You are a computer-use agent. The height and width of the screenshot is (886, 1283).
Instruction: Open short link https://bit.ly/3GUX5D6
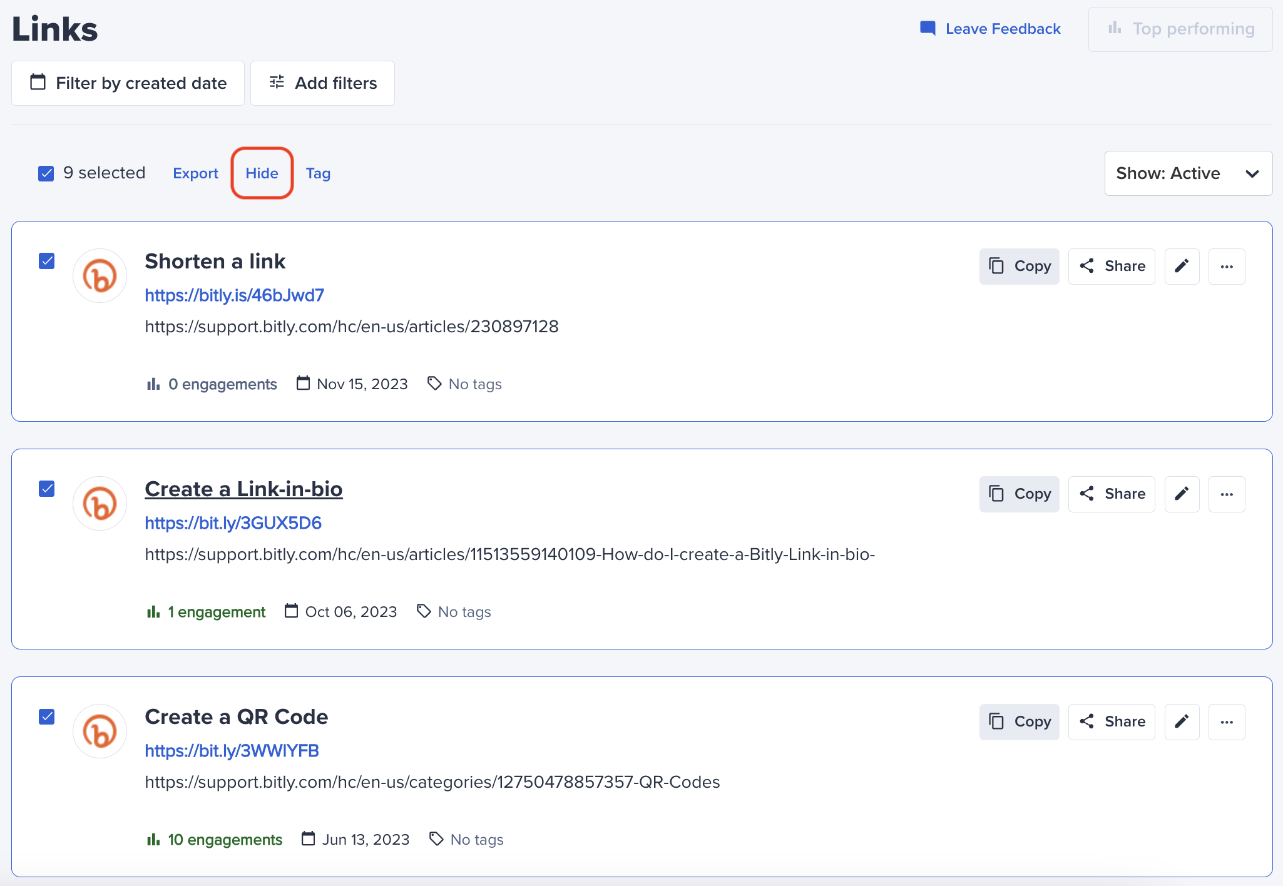tap(233, 523)
